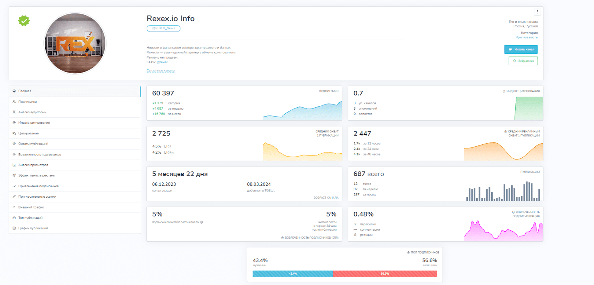The width and height of the screenshot is (594, 285).
Task: Click the Rexex.io Info channel title
Action: (x=170, y=19)
